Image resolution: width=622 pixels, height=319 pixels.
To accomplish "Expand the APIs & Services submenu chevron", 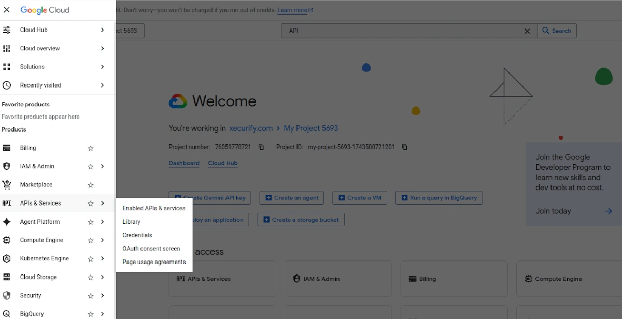I will coord(102,204).
